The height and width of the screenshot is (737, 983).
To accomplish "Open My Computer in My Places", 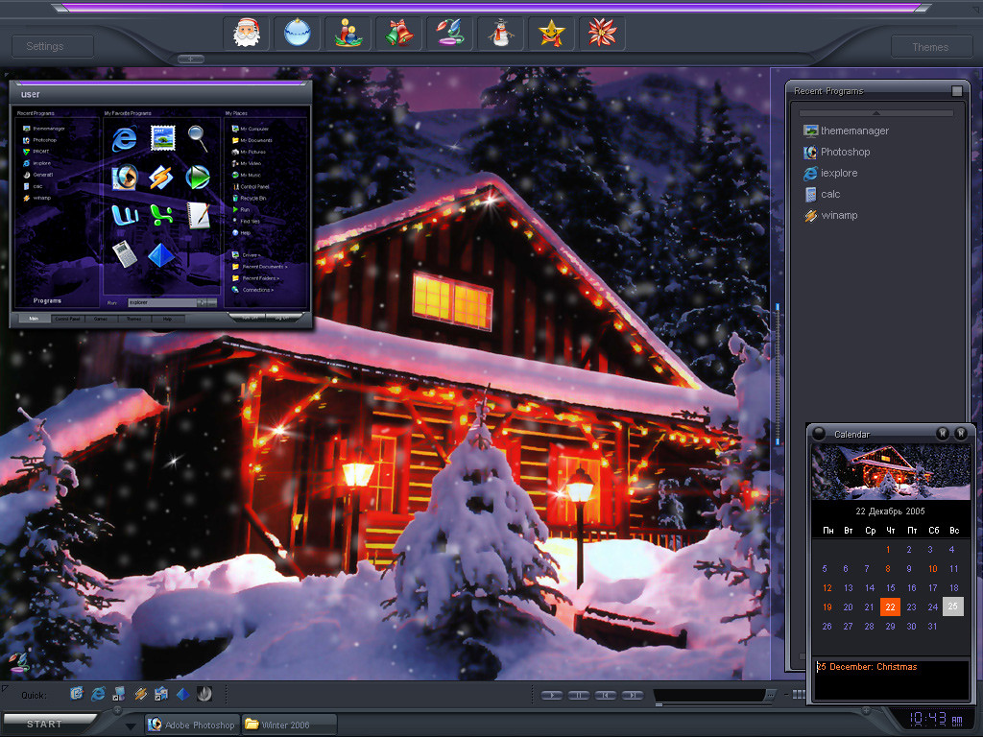I will (x=251, y=129).
